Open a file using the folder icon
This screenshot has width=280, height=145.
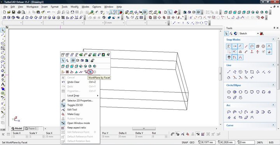tap(9, 12)
